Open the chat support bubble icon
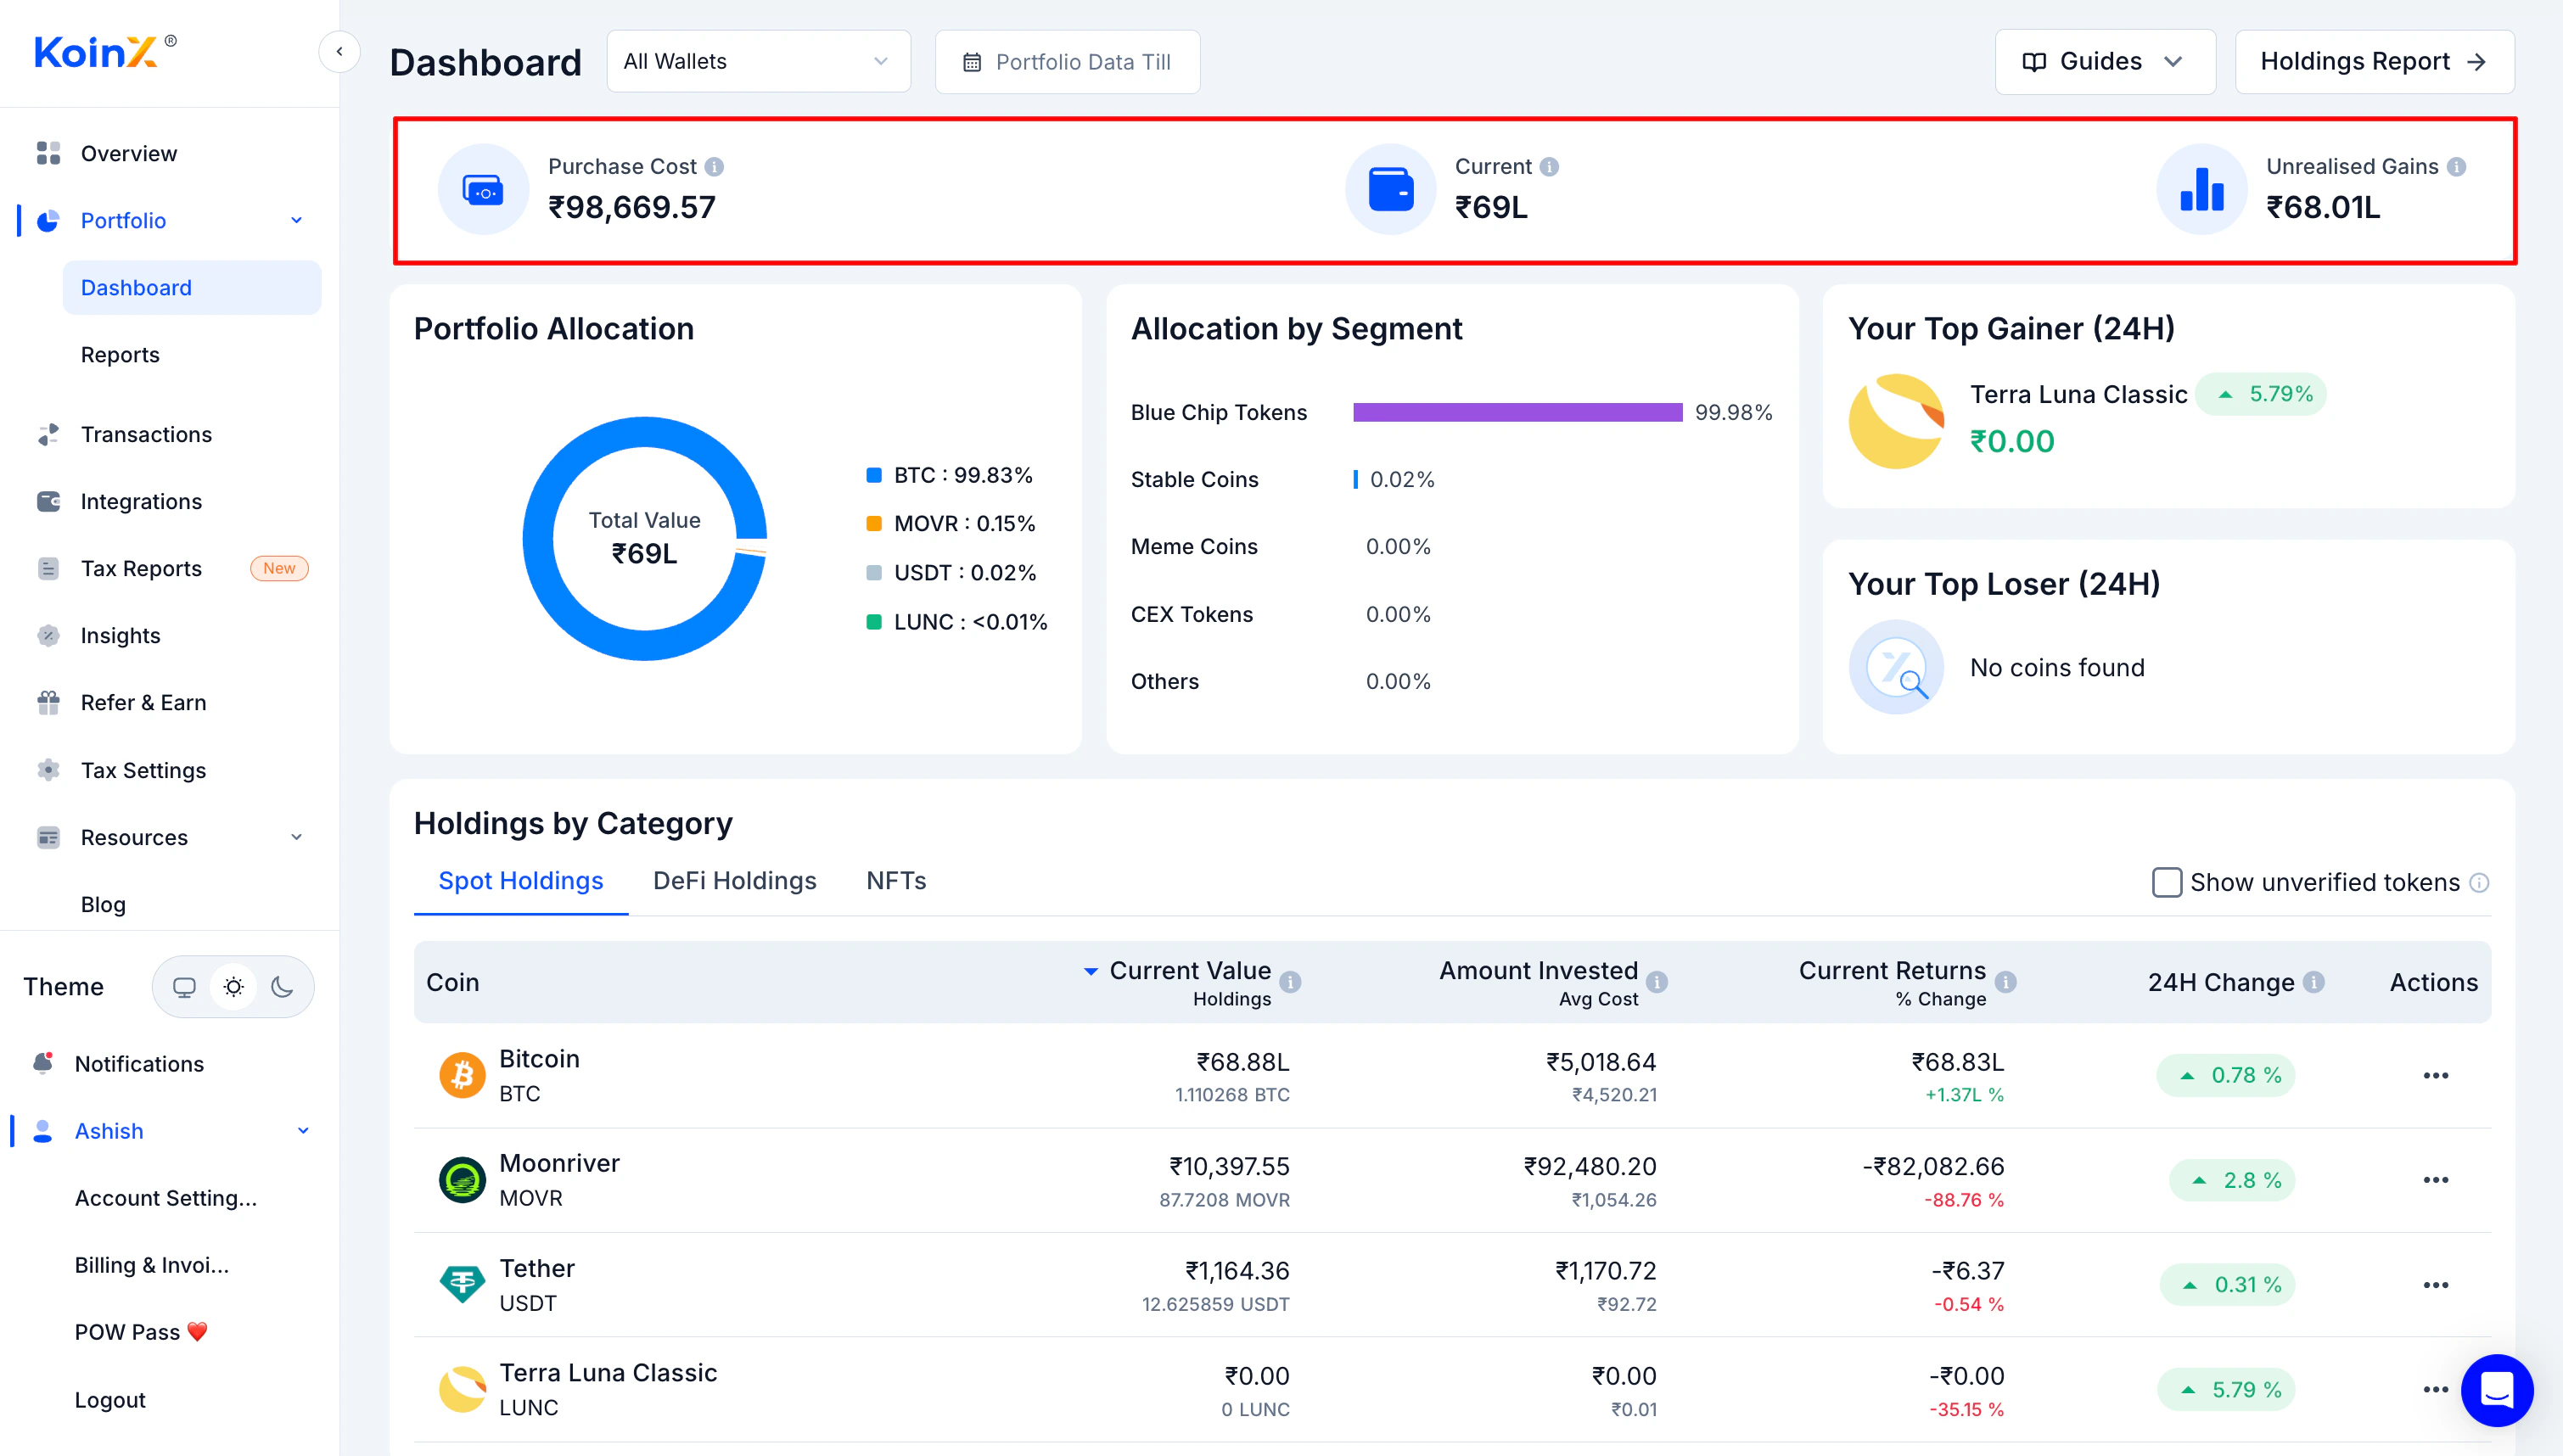Screen dimensions: 2563x1456 click(x=2496, y=1389)
